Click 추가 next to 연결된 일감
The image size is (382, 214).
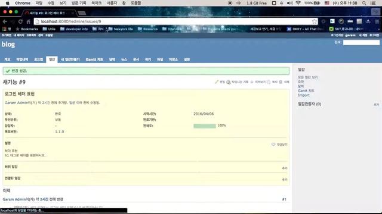(x=285, y=180)
